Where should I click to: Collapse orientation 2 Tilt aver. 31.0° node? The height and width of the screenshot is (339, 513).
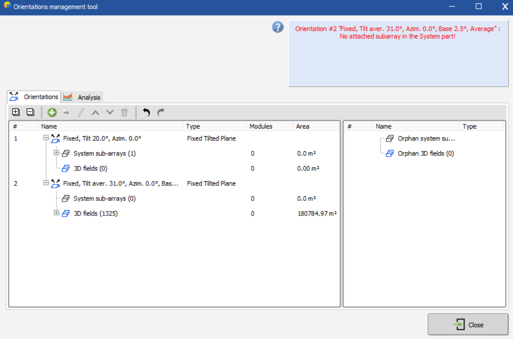click(46, 183)
